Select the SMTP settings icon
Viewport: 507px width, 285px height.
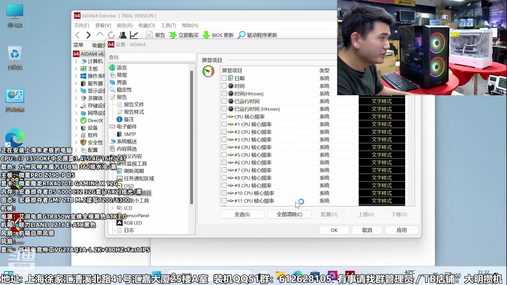[119, 134]
